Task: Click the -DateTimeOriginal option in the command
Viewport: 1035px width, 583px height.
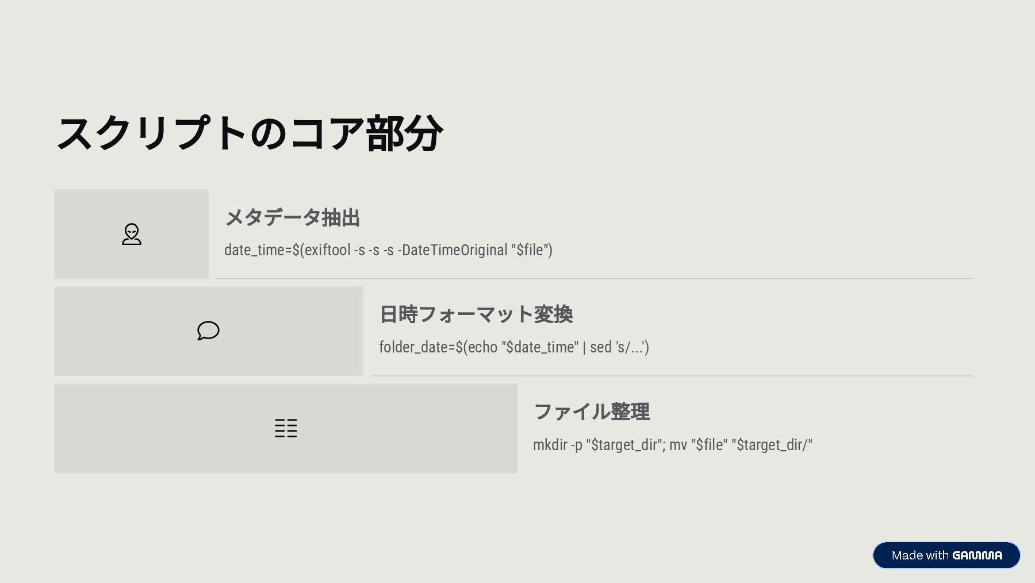Action: tap(453, 250)
